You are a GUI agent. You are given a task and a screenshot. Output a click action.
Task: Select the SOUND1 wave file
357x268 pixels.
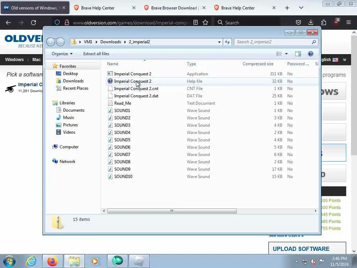[122, 110]
